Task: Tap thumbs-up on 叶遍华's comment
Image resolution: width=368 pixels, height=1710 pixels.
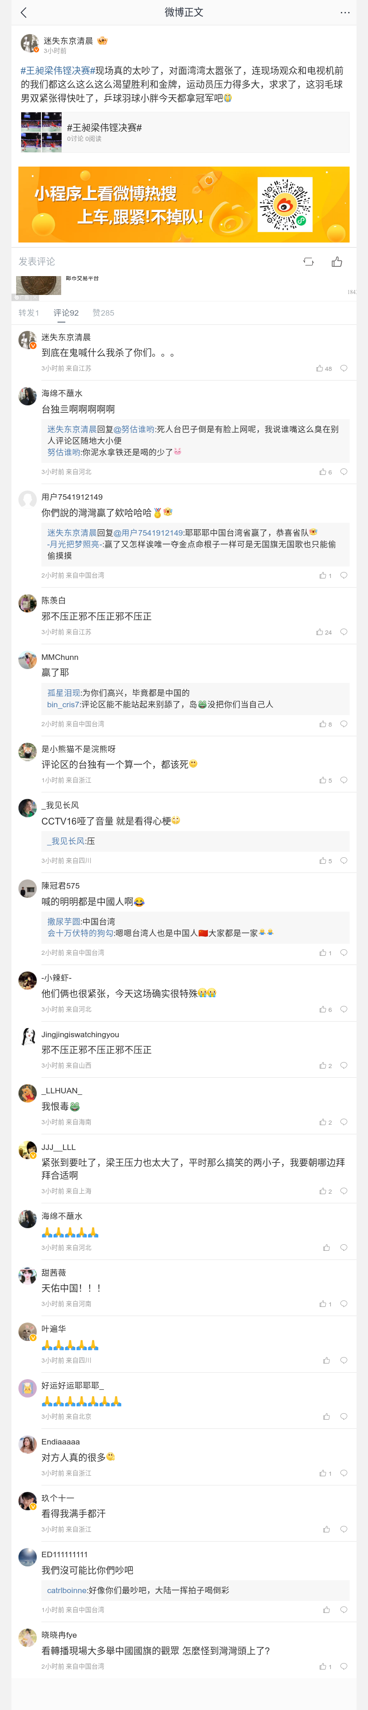Action: click(x=326, y=1360)
